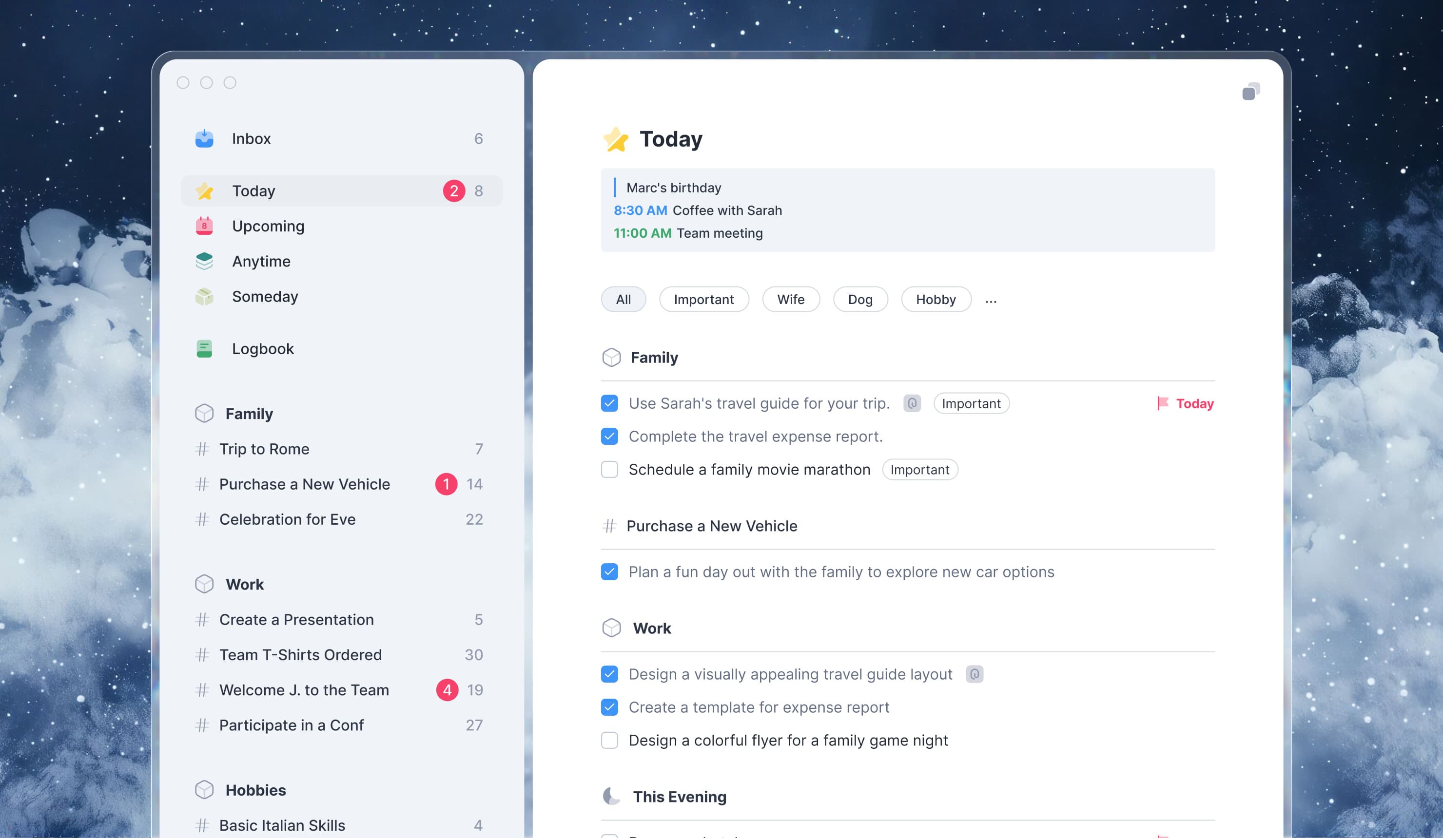Click Important tag on movie marathon task
The width and height of the screenshot is (1443, 838).
click(919, 469)
